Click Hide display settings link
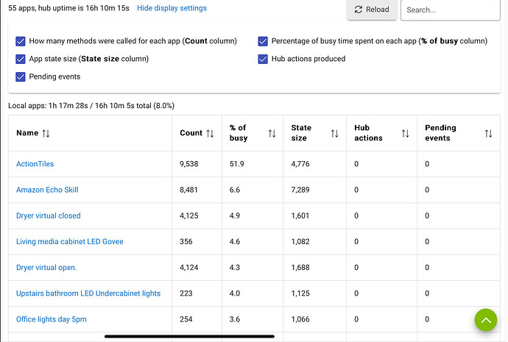The width and height of the screenshot is (508, 342). pos(172,8)
